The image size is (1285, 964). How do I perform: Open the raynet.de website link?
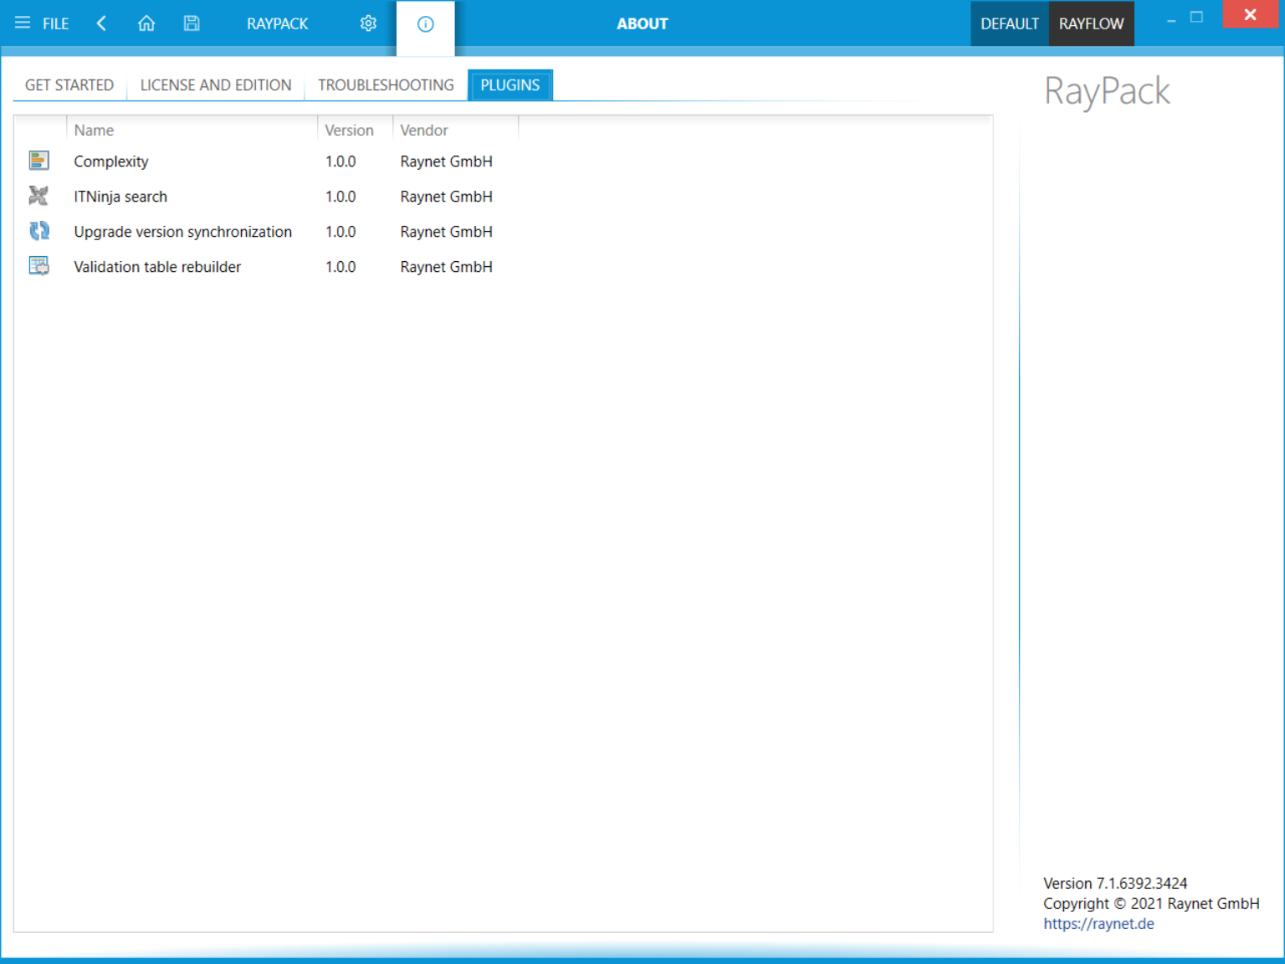click(1098, 924)
